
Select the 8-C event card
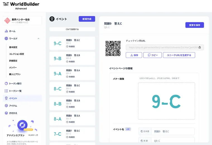pyautogui.click(x=72, y=89)
